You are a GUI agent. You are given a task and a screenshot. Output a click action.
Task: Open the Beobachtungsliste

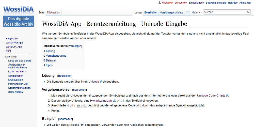(x=216, y=3)
